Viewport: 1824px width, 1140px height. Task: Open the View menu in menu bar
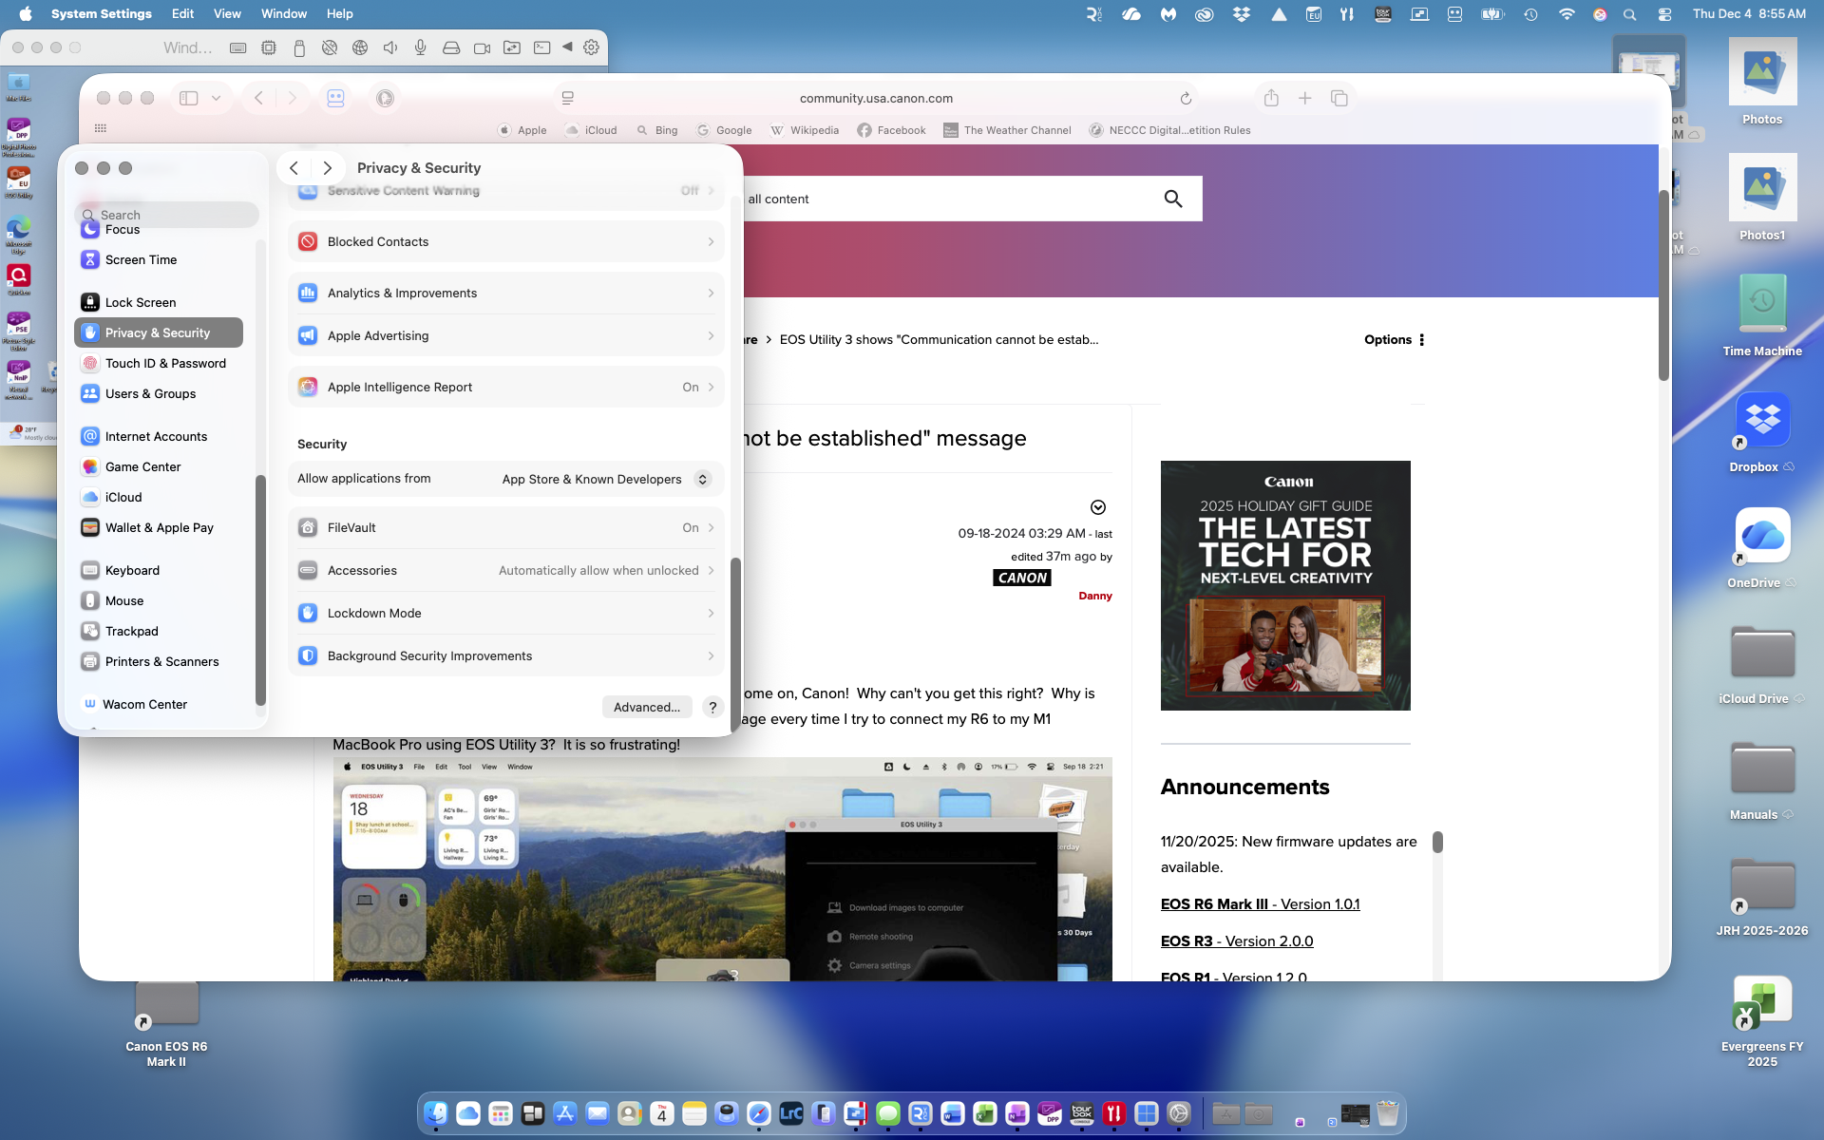point(227,14)
